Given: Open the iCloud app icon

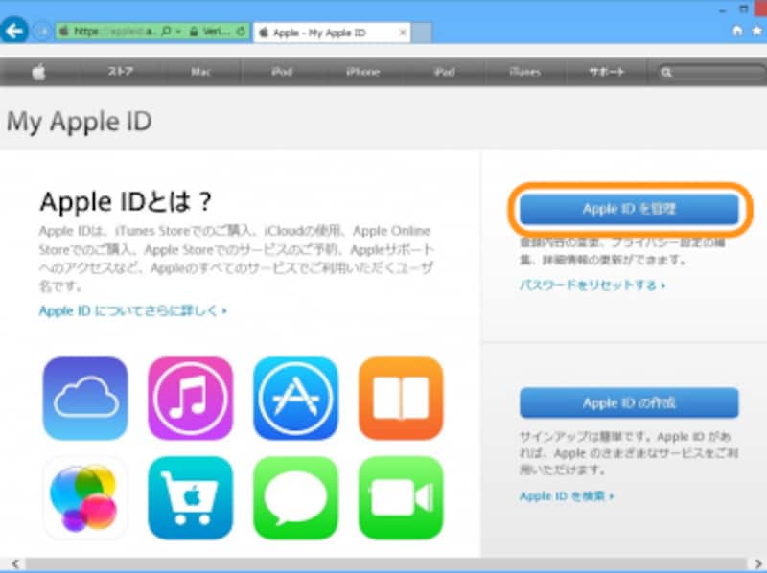Looking at the screenshot, I should click(x=84, y=398).
